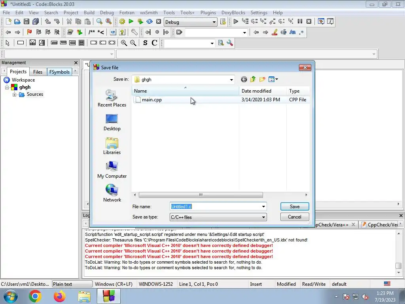Viewport: 405px width, 304px height.
Task: Open the Save as type dropdown
Action: [x=263, y=217]
